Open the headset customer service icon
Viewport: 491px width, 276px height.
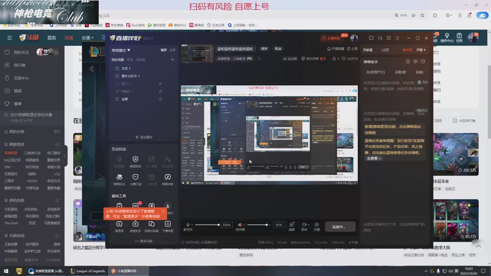(x=380, y=38)
